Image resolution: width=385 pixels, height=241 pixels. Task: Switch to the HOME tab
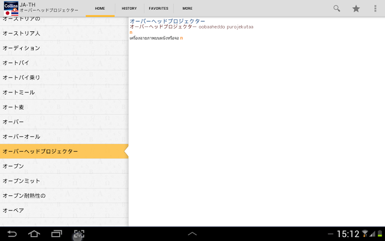click(x=100, y=9)
